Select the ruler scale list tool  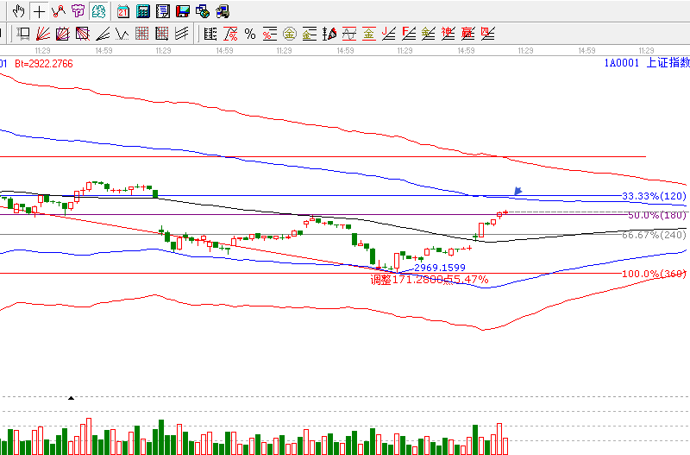click(210, 34)
